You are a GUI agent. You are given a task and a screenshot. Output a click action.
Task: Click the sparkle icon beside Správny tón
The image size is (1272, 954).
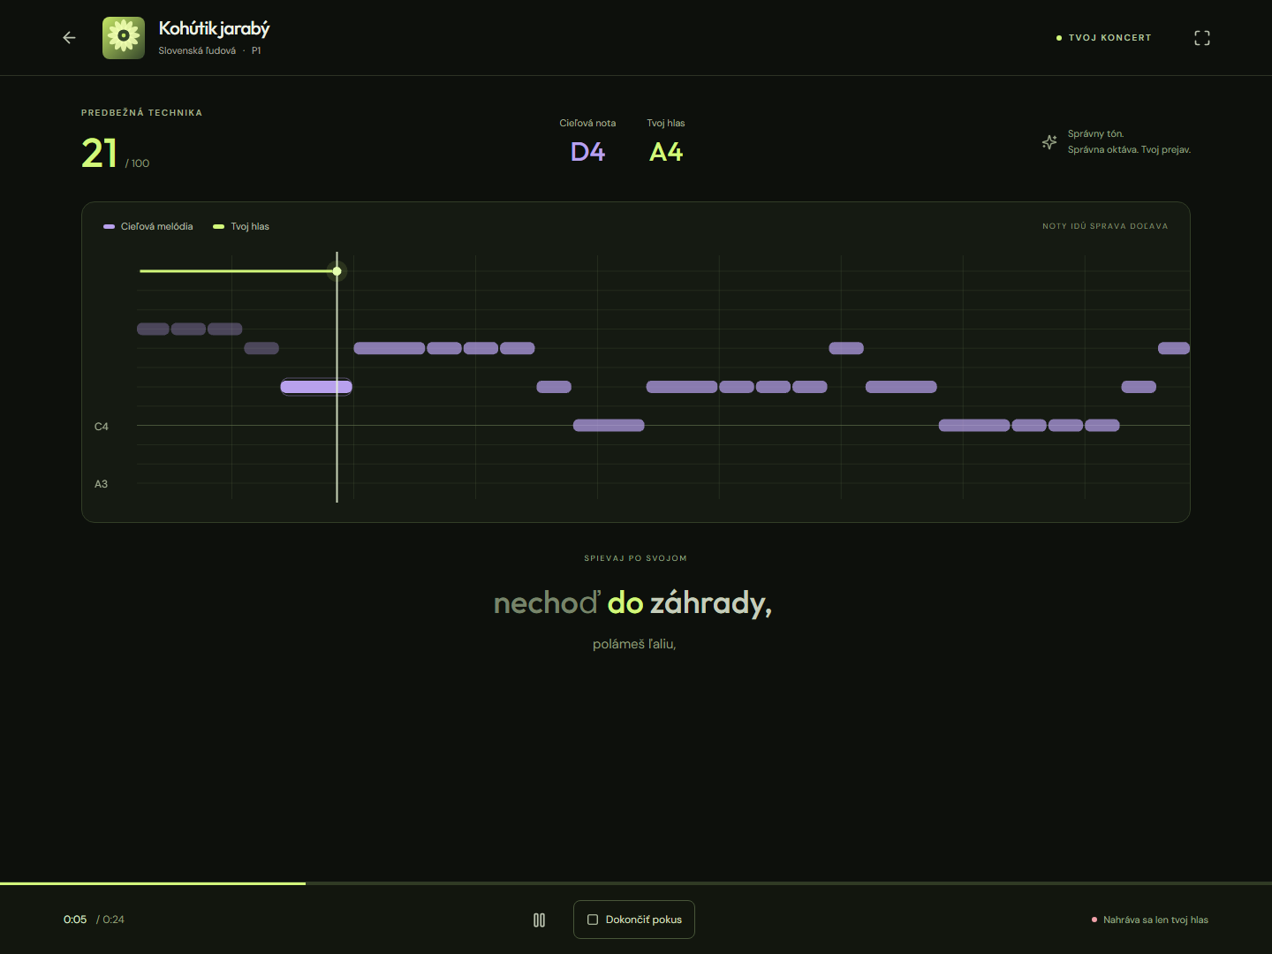[1049, 142]
